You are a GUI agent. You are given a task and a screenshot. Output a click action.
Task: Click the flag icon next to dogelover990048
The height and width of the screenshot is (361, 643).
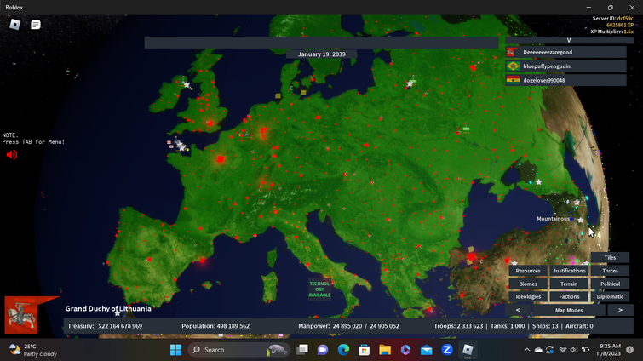(513, 80)
